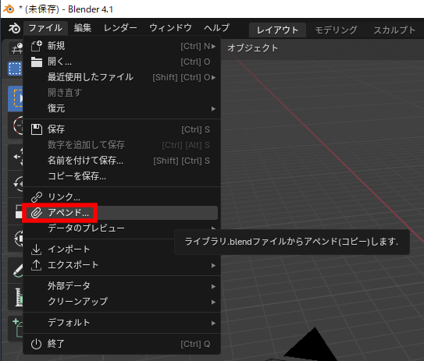Screen dimensions: 424x361
Task: Switch to the モデリング workspace tab
Action: click(x=336, y=30)
